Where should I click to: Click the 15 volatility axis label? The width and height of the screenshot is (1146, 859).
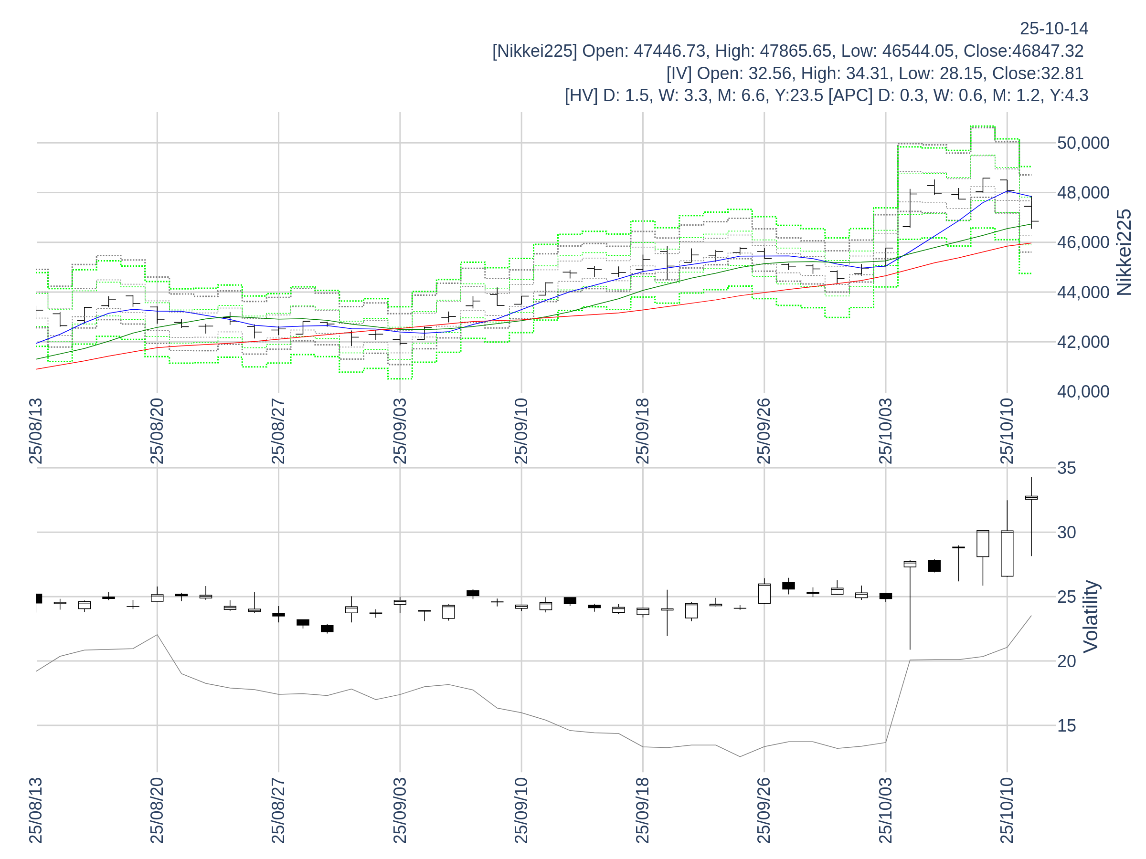click(x=1066, y=726)
